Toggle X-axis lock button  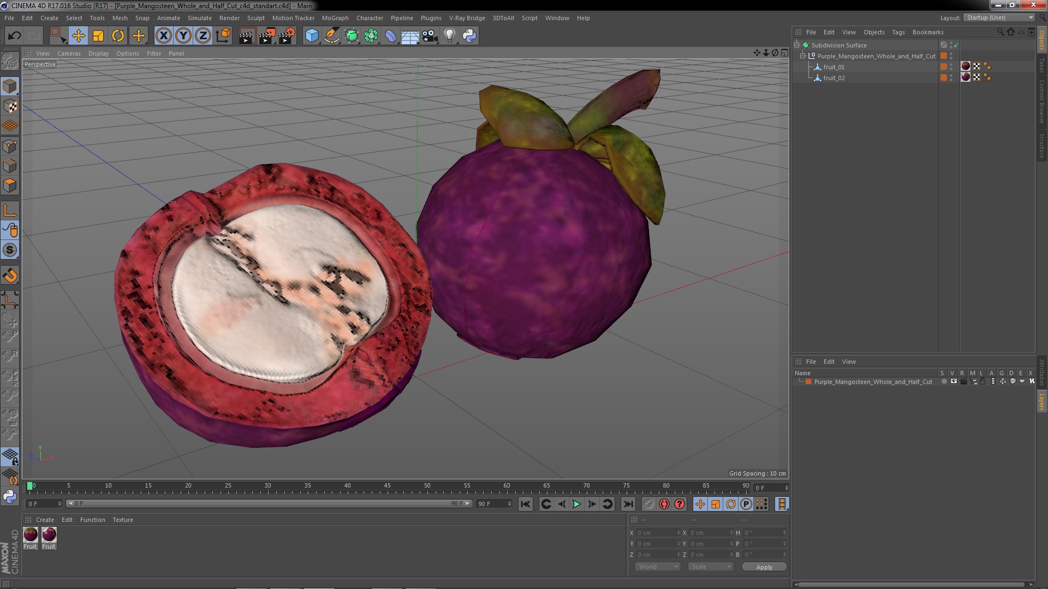pyautogui.click(x=163, y=36)
